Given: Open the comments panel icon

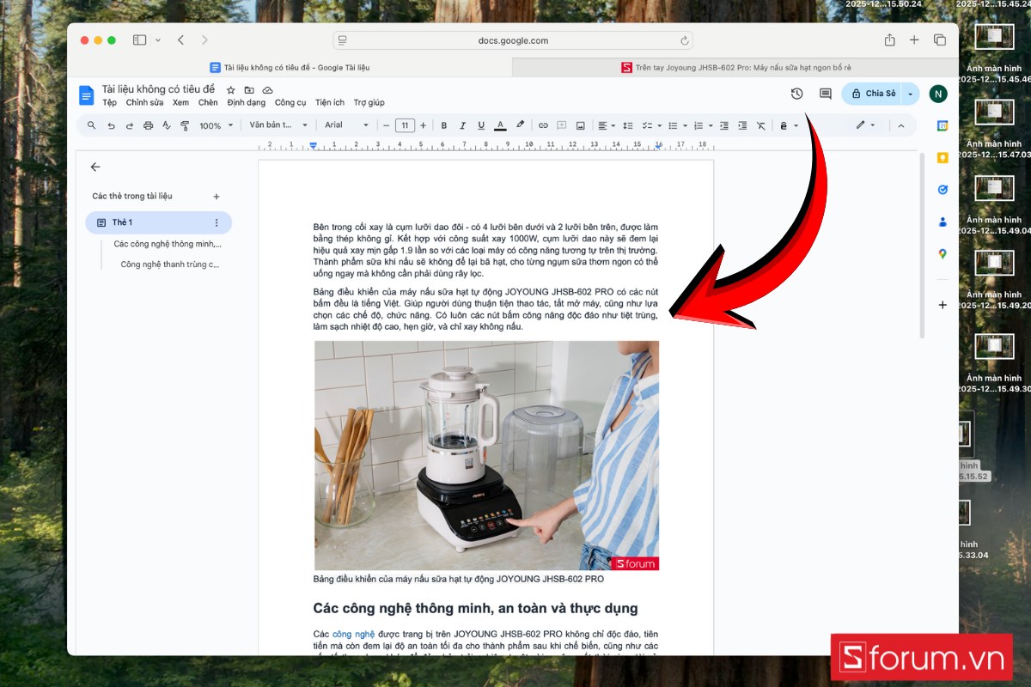Looking at the screenshot, I should (826, 94).
